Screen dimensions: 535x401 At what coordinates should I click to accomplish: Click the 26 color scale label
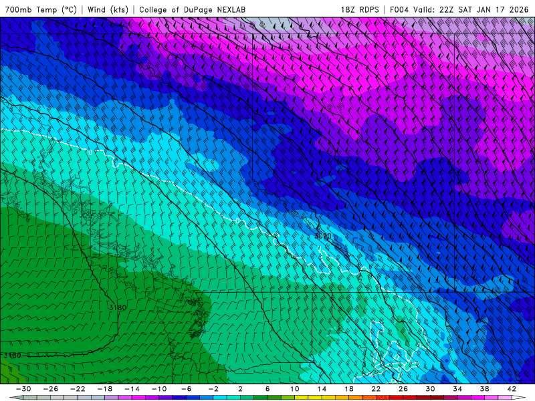pos(403,389)
